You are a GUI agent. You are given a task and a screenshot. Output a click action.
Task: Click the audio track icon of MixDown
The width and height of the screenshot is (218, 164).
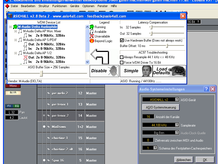(49, 127)
